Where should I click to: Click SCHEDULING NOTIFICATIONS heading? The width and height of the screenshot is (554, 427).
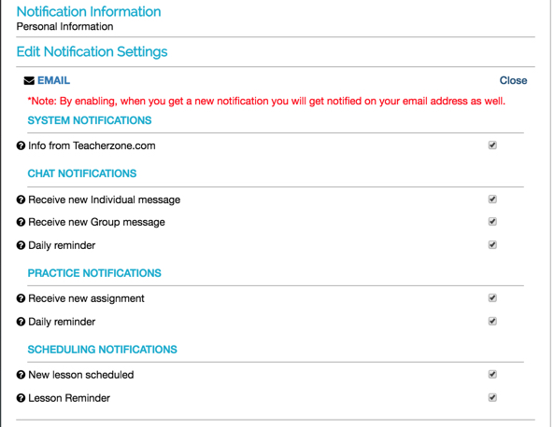pyautogui.click(x=102, y=350)
